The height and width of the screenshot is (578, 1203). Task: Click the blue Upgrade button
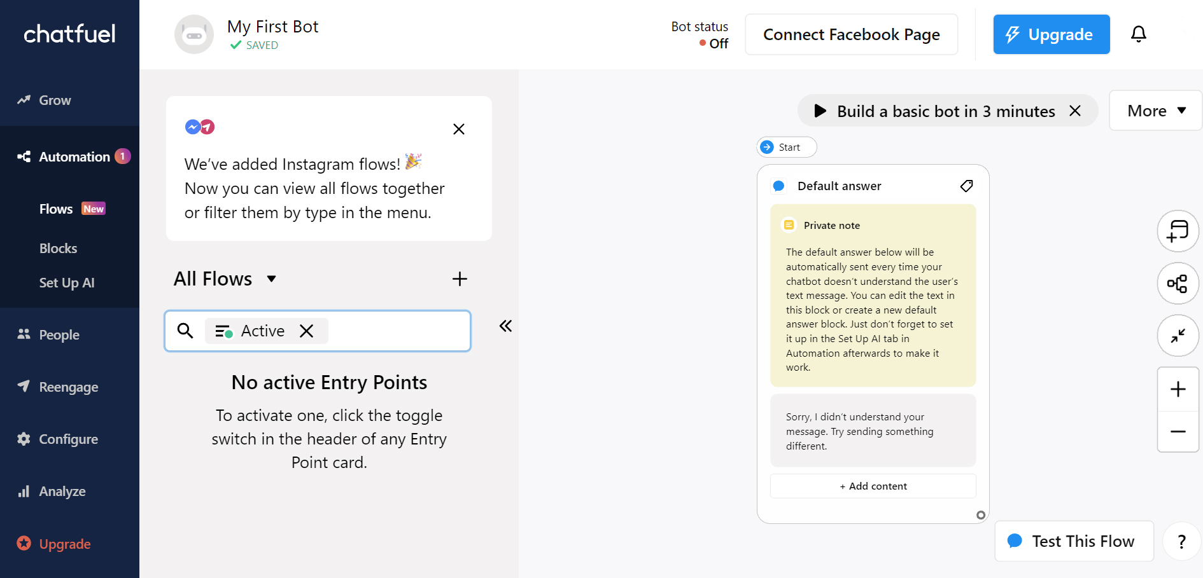pos(1052,34)
